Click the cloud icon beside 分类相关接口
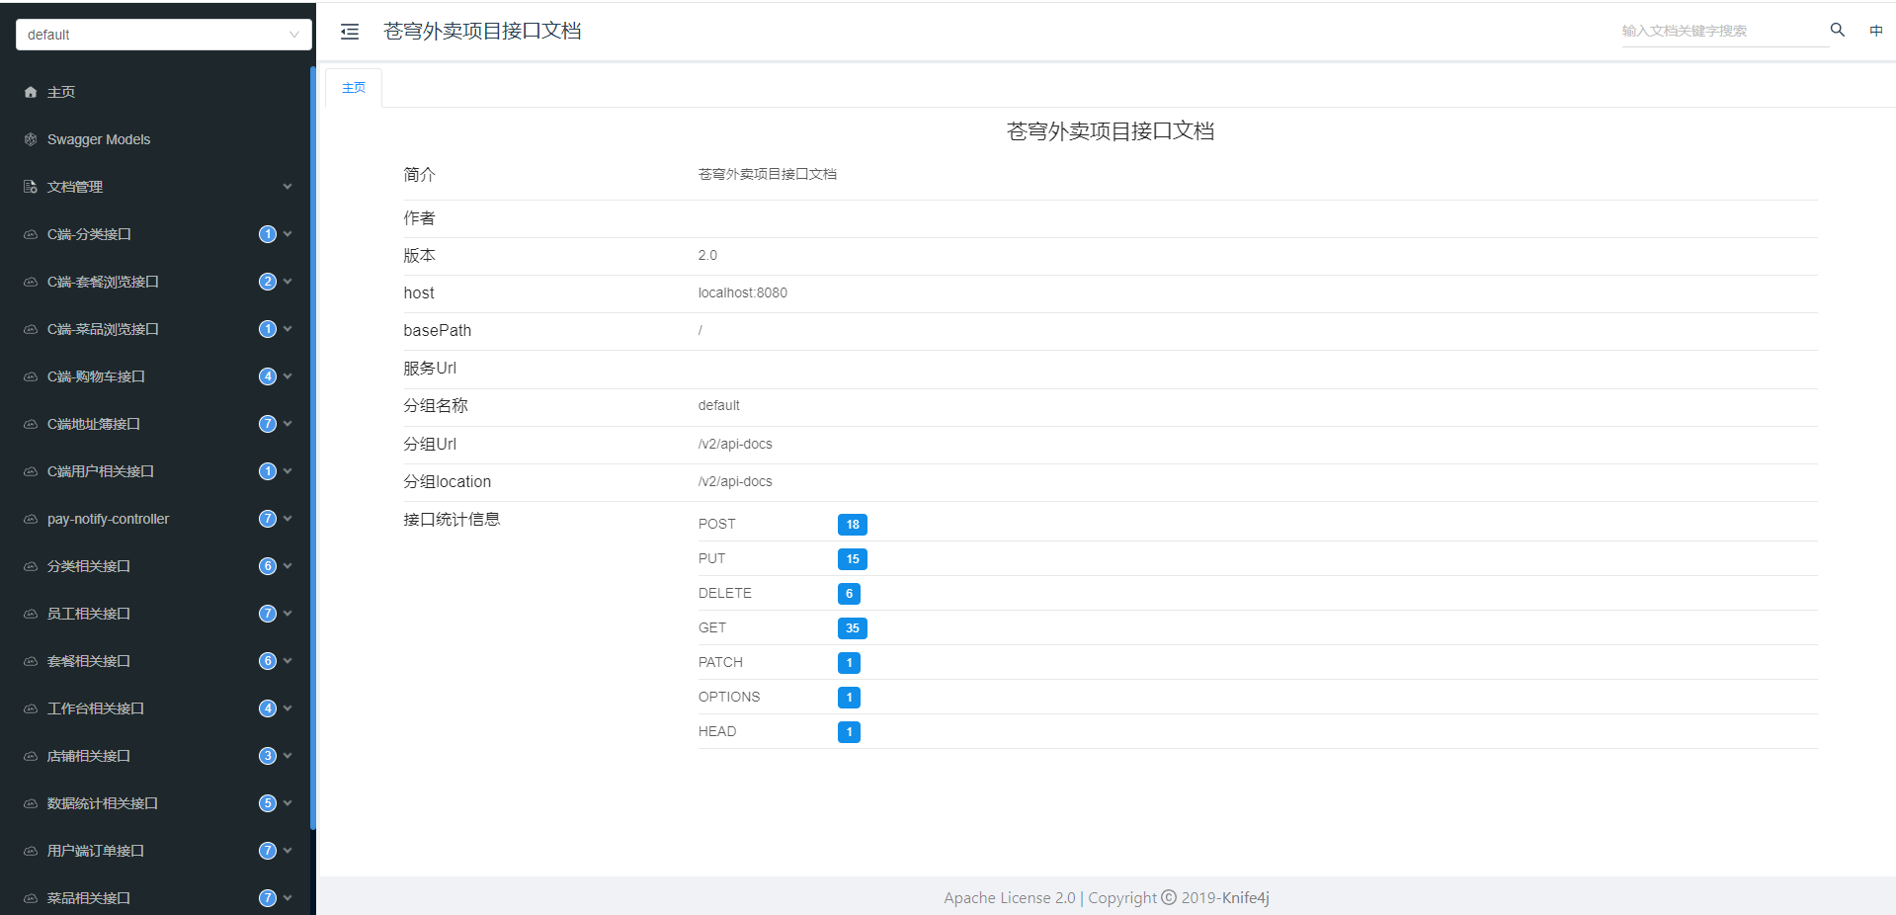Screen dimensions: 1896x915 pyautogui.click(x=31, y=566)
